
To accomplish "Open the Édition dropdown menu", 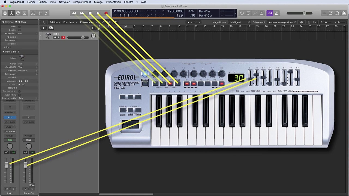I will [55, 22].
